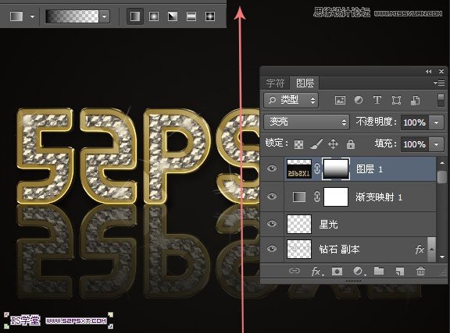This screenshot has height=333, width=450.
Task: Create a new layer
Action: 400,271
